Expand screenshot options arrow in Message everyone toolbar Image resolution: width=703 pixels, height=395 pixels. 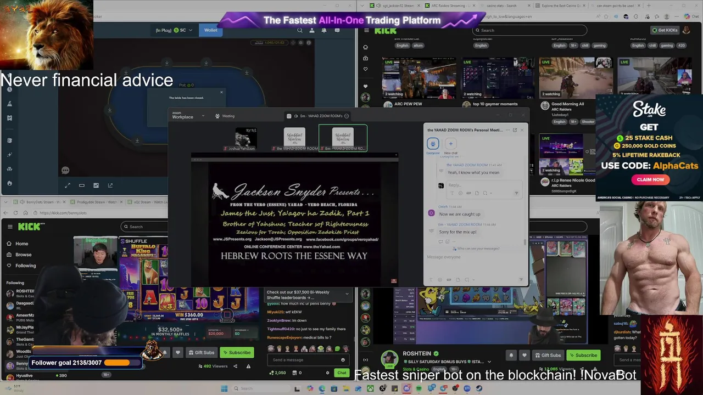pyautogui.click(x=473, y=280)
